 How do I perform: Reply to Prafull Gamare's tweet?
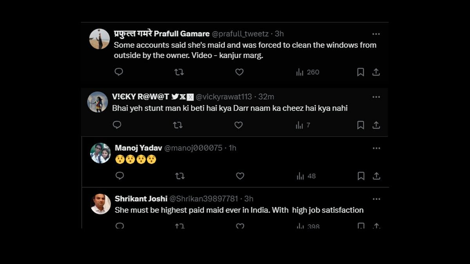119,72
